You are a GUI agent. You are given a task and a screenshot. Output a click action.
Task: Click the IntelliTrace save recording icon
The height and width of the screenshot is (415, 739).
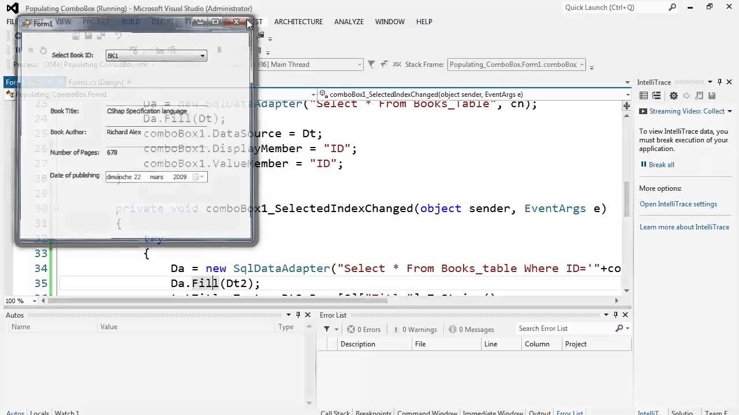click(x=712, y=96)
